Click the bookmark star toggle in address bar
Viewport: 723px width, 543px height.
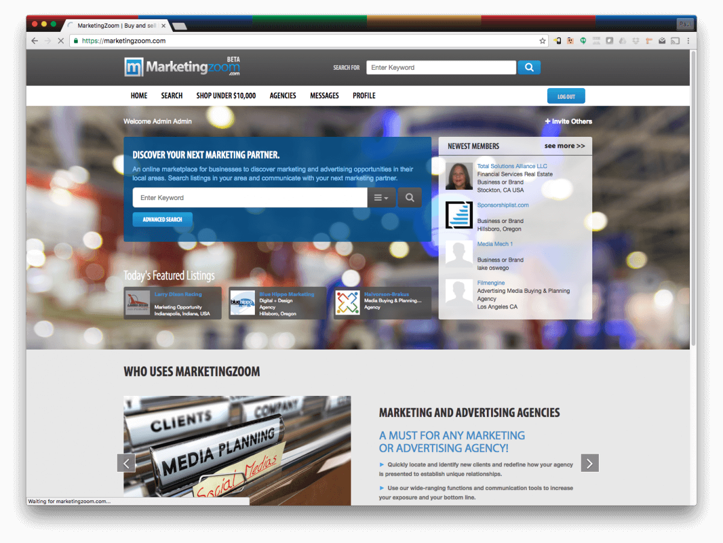pos(543,40)
